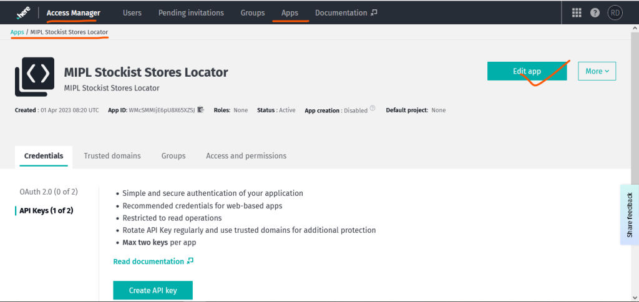This screenshot has width=639, height=302.
Task: Switch to the Trusted domains tab
Action: pyautogui.click(x=112, y=156)
